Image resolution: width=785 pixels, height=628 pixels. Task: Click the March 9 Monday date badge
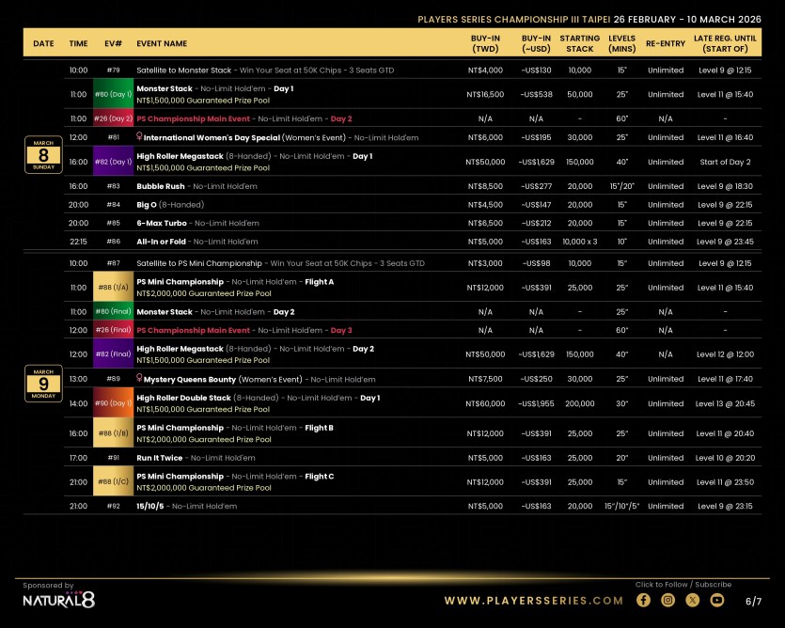(x=43, y=384)
